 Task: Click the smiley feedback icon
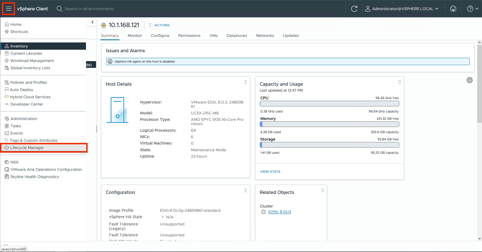(453, 9)
